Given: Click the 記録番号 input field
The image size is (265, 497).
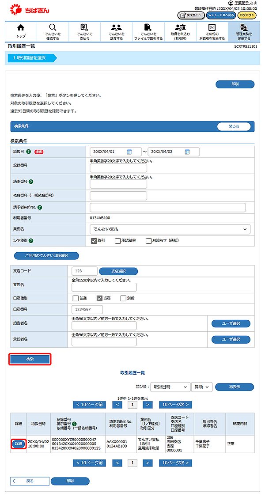Looking at the screenshot, I should point(118,168).
